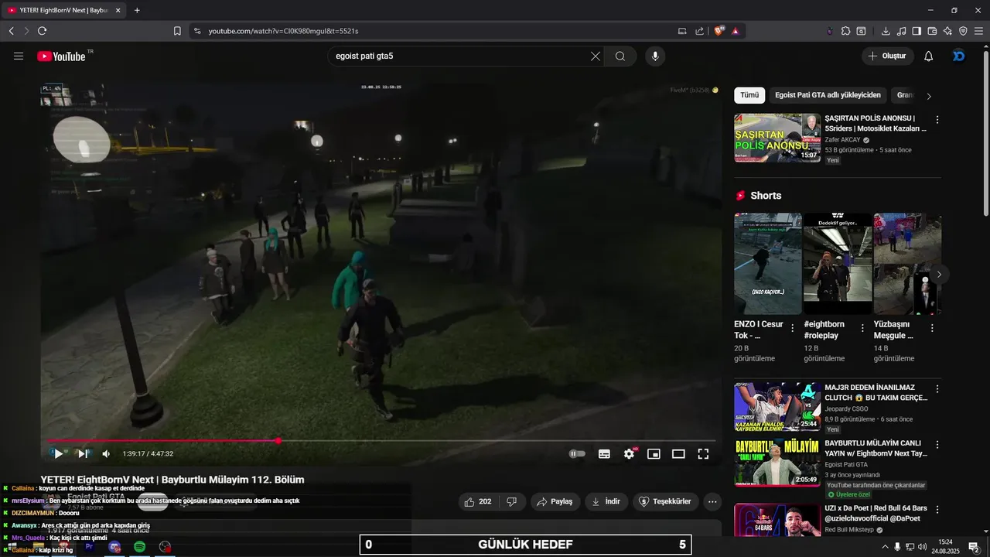The image size is (990, 557).
Task: Dislike the video
Action: tap(511, 501)
